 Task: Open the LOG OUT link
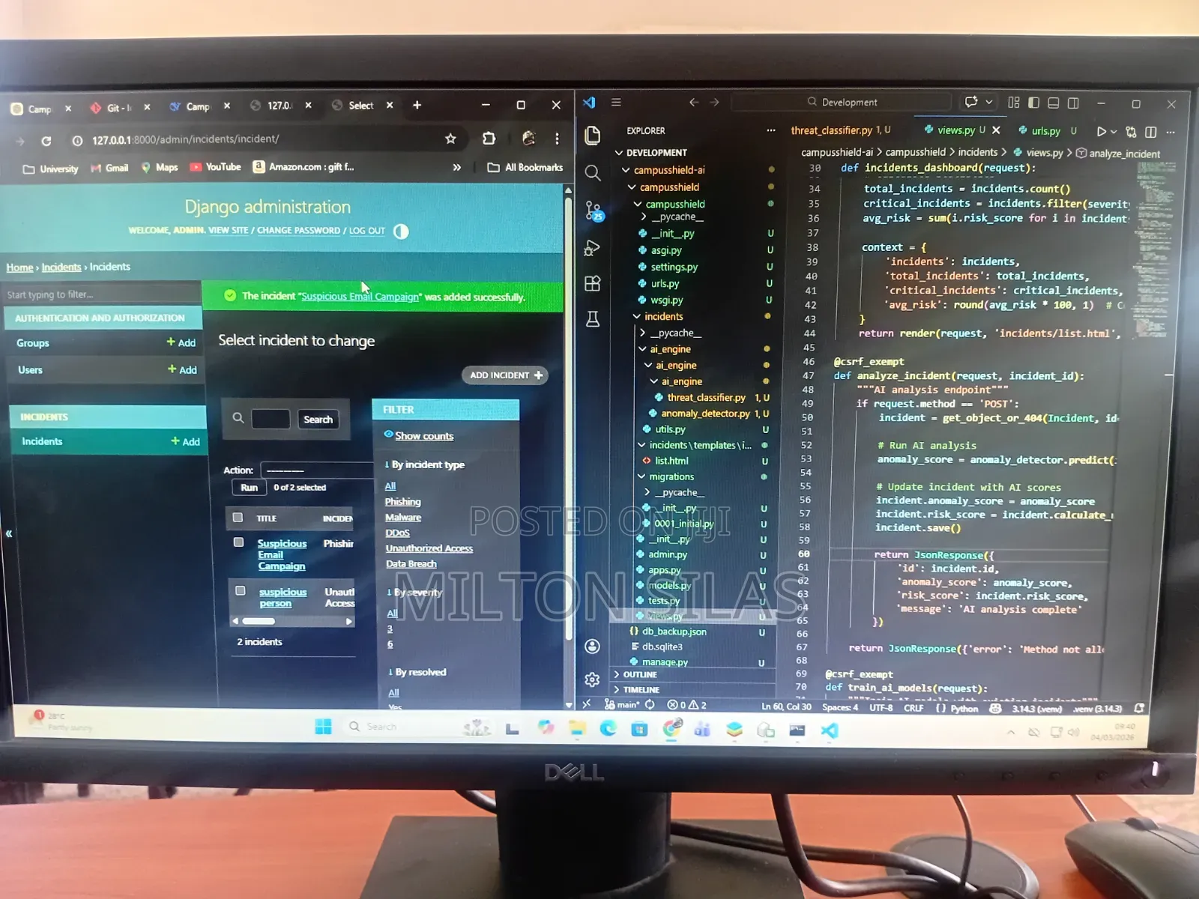pos(366,231)
